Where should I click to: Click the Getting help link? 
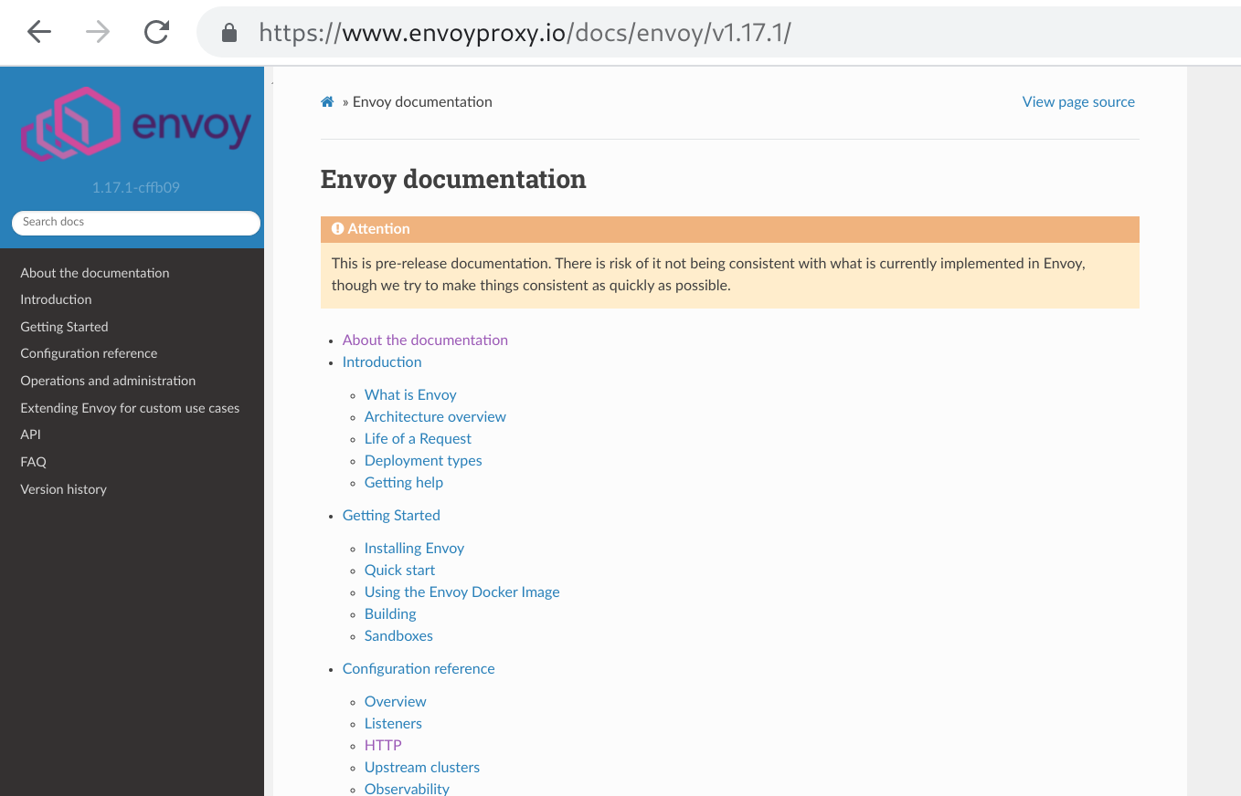pos(404,482)
